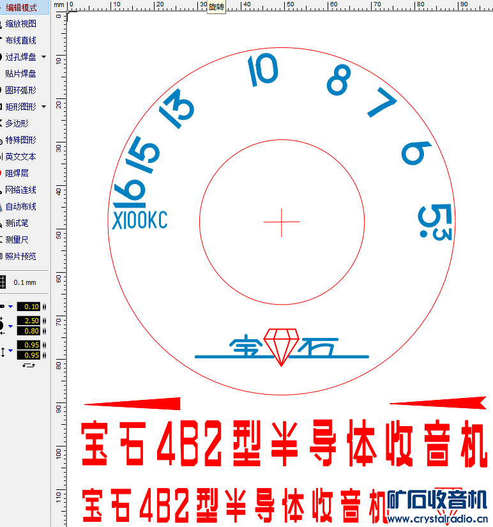The height and width of the screenshot is (527, 493).
Task: Expand the 过孔焊盘 pad shape dropdown arrow
Action: point(43,57)
